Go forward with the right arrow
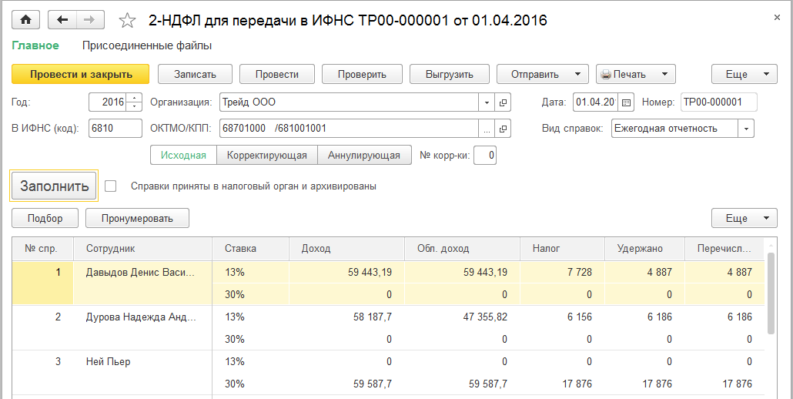 coord(90,20)
